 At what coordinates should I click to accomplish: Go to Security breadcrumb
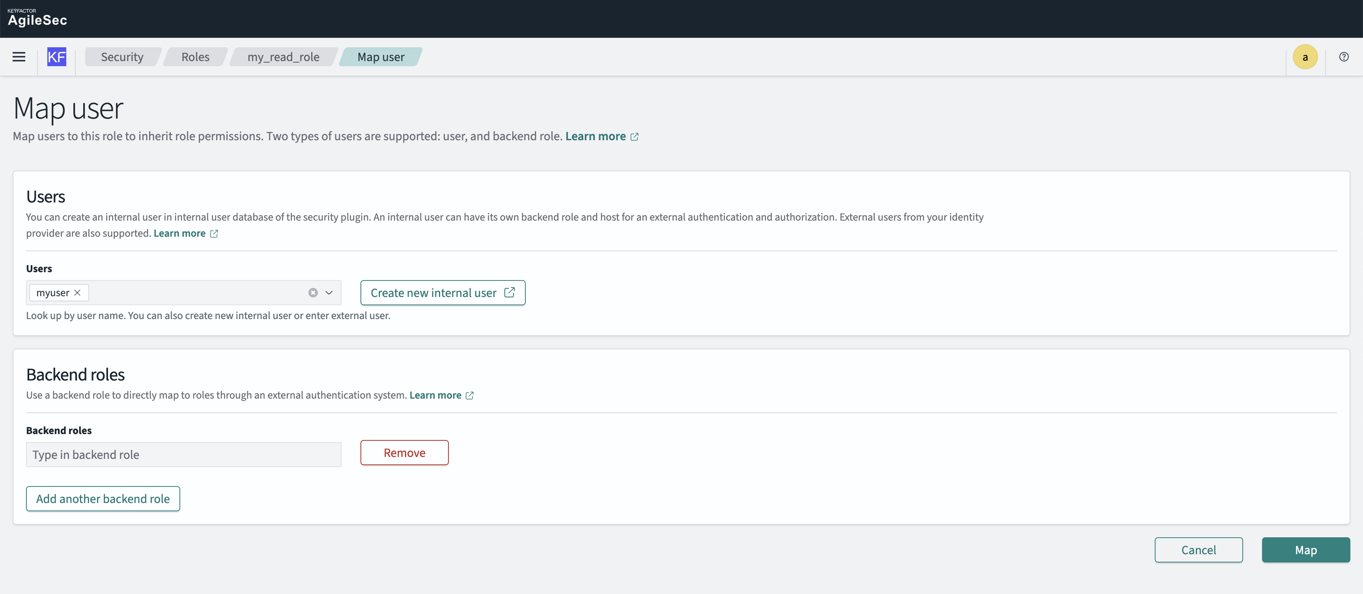pyautogui.click(x=122, y=57)
